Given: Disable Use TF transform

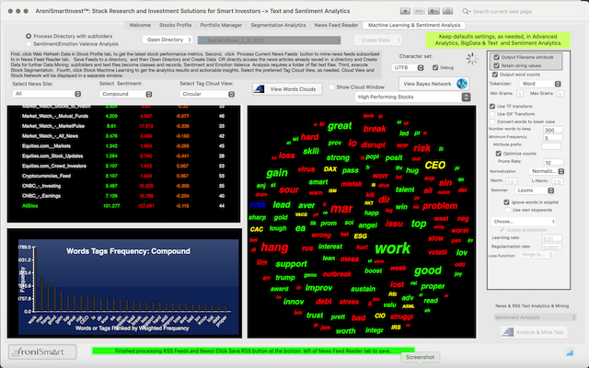Looking at the screenshot, I should pos(492,107).
